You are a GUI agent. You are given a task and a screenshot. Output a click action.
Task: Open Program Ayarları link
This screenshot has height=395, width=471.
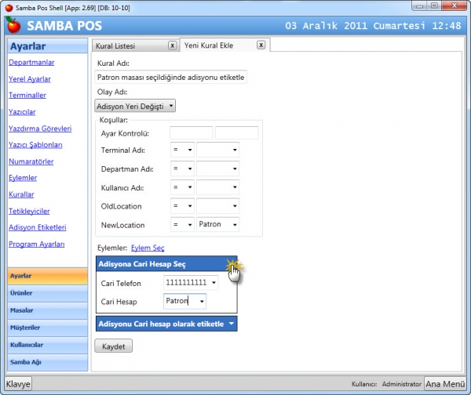click(x=37, y=245)
